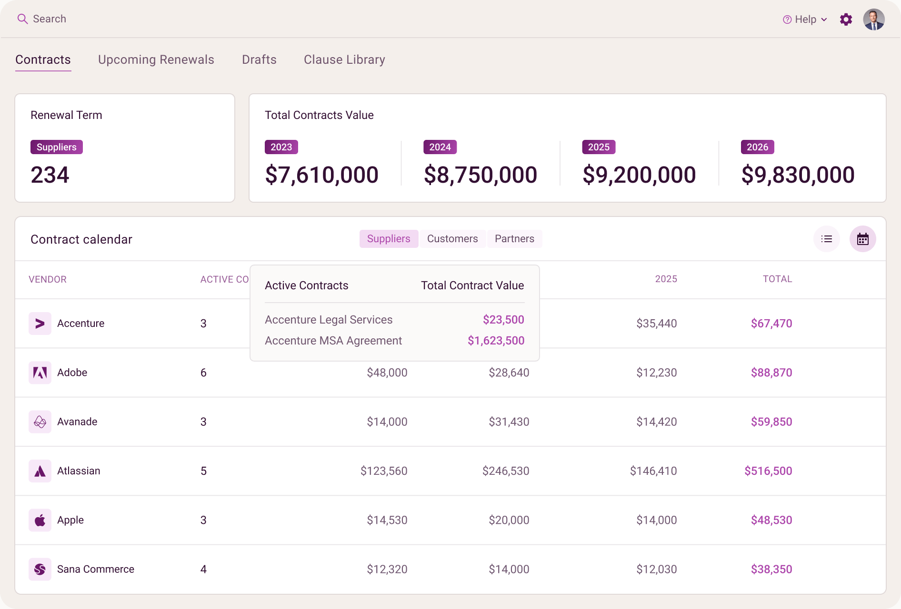Open the user profile avatar

click(874, 20)
